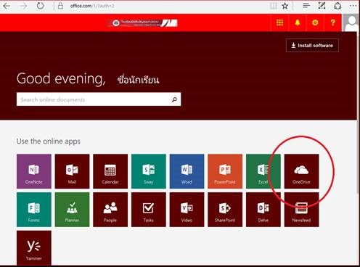The width and height of the screenshot is (360, 267).
Task: Launch the Yammer app tile
Action: [34, 248]
